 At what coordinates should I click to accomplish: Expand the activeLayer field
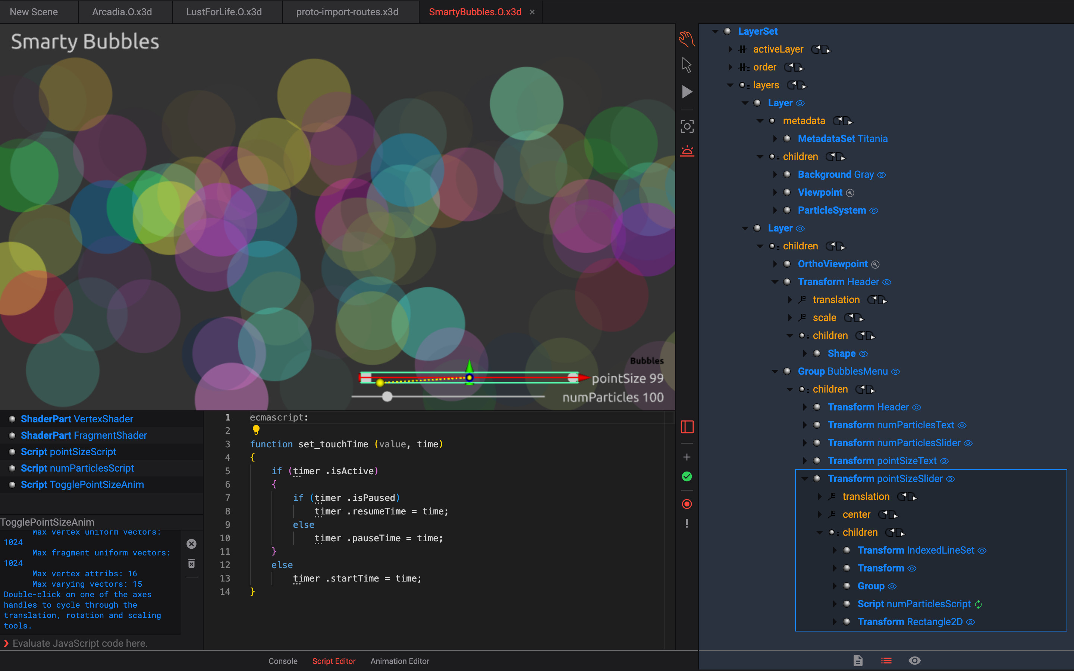[730, 49]
